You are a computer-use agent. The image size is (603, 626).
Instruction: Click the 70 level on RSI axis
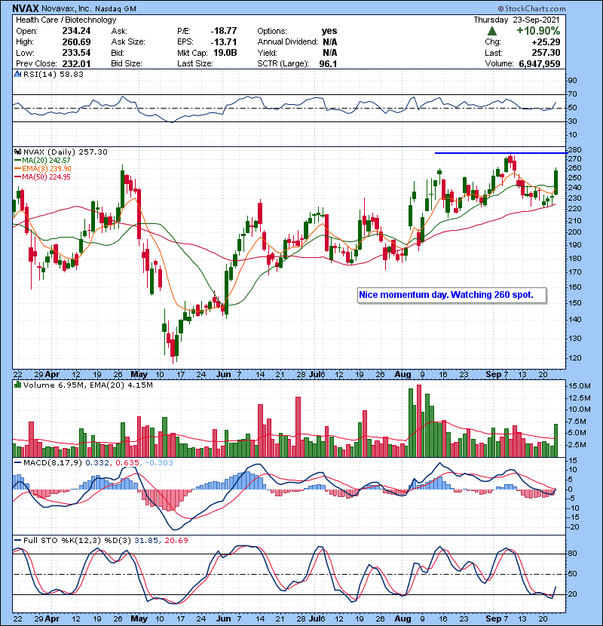click(x=573, y=94)
